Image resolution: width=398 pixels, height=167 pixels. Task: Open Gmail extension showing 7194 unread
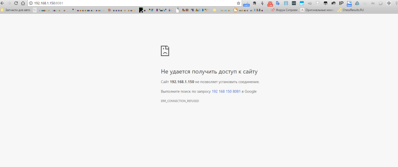pos(270,4)
